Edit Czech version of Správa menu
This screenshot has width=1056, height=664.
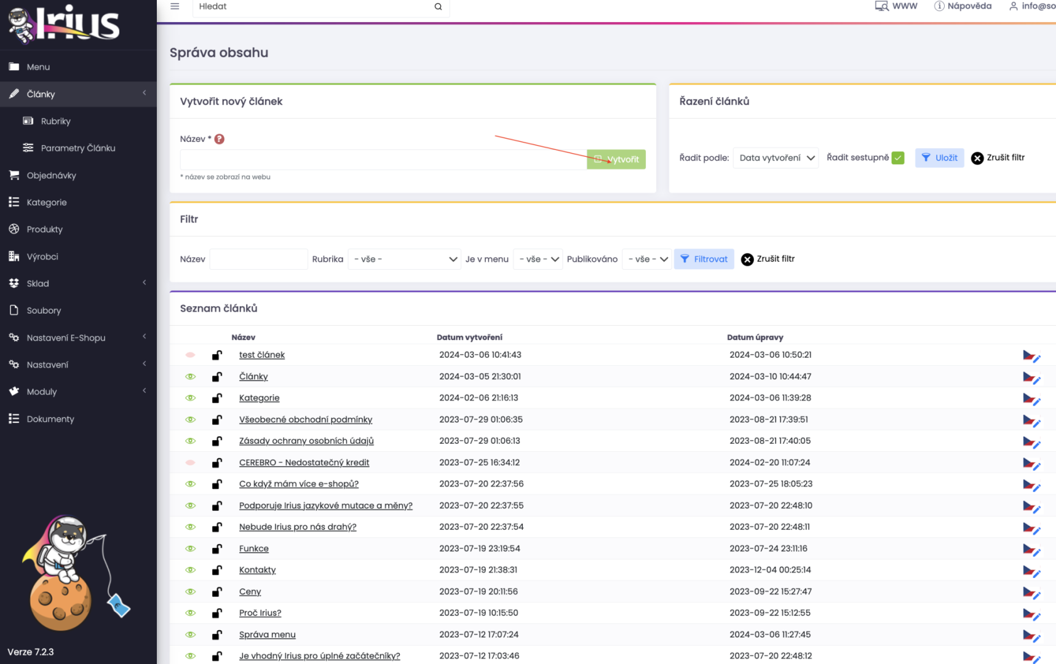pyautogui.click(x=1031, y=636)
